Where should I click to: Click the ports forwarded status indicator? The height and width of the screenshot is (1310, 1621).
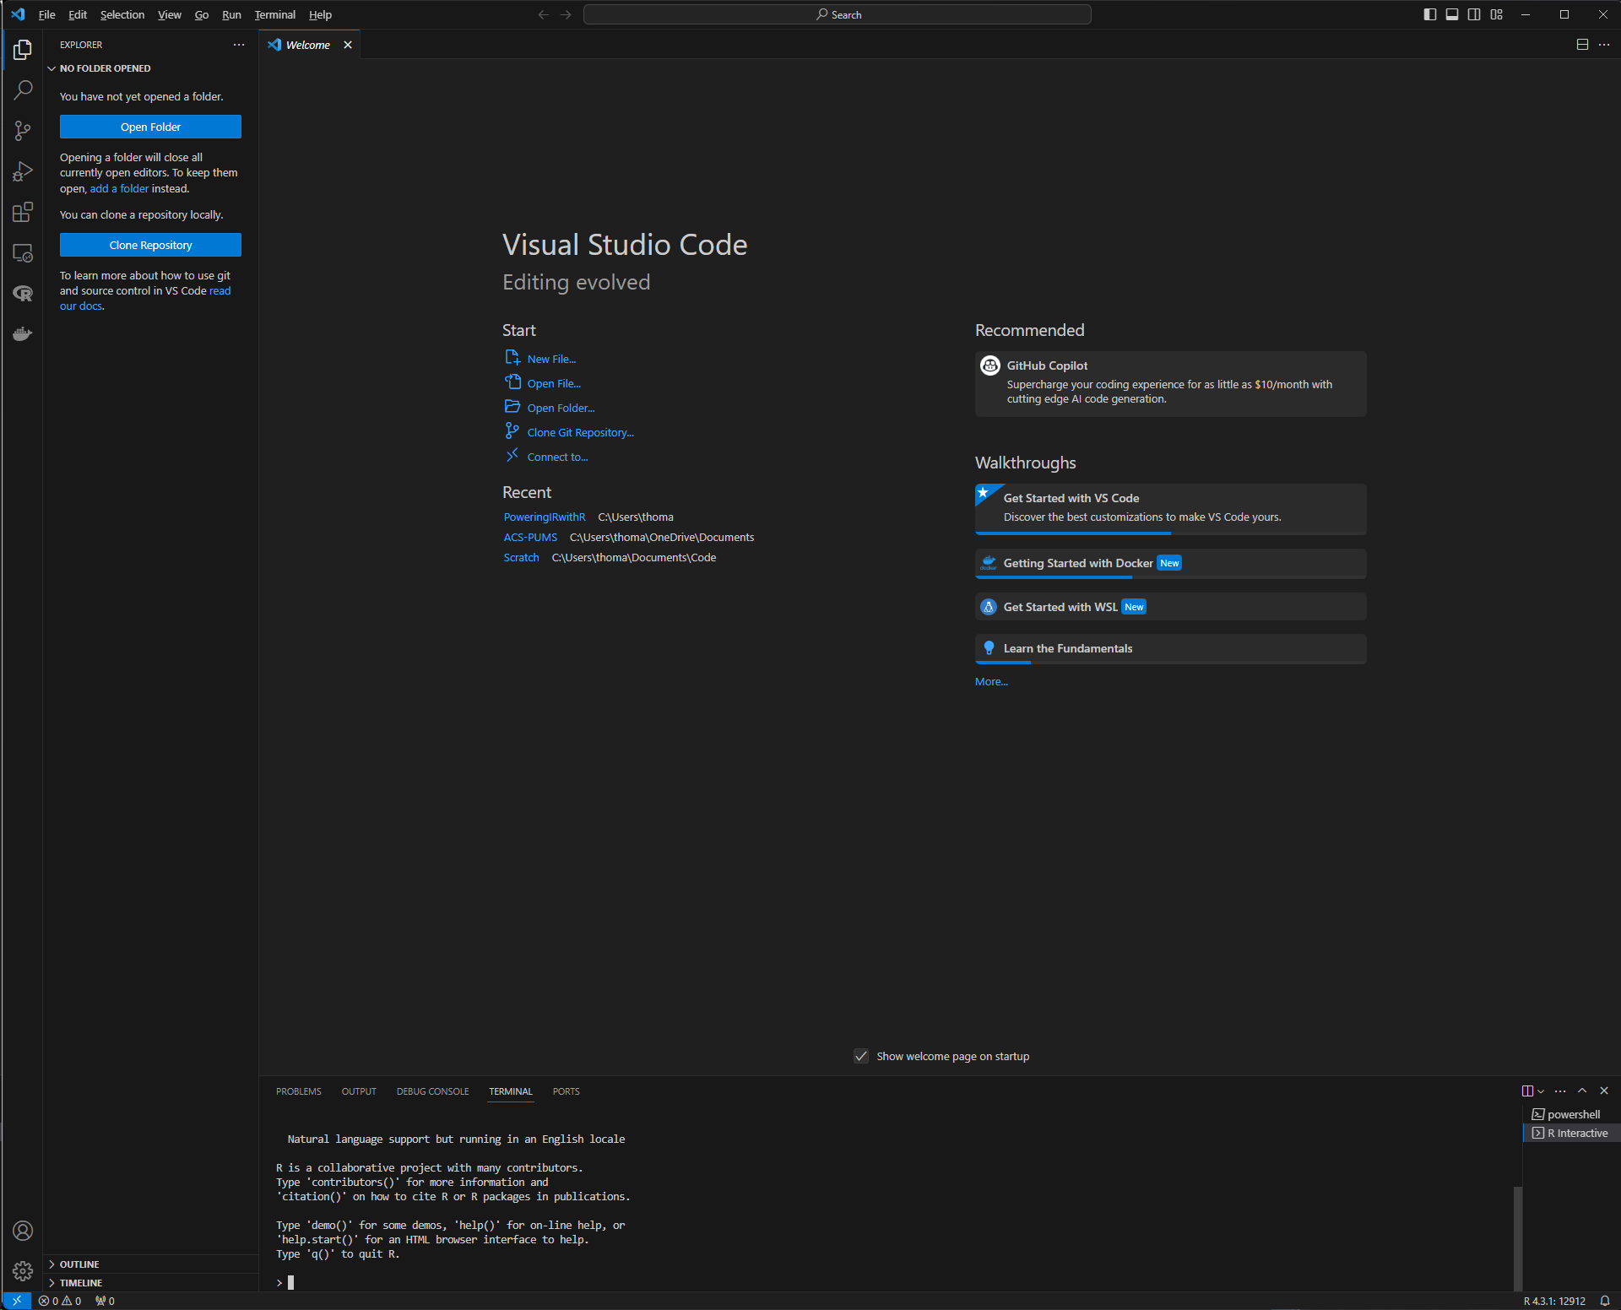click(105, 1301)
